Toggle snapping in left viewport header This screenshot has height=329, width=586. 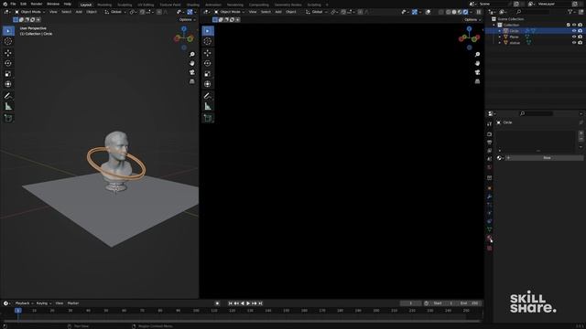(x=142, y=12)
